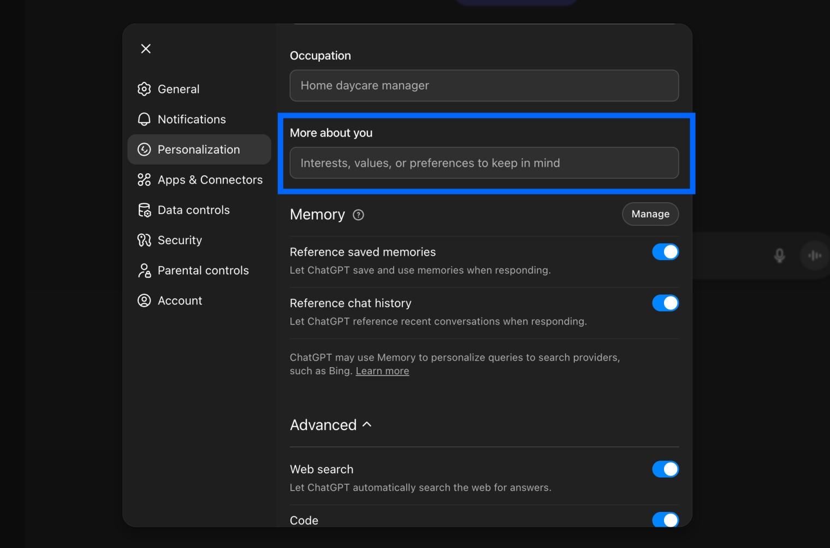830x548 pixels.
Task: Open Parental controls settings
Action: tap(203, 270)
